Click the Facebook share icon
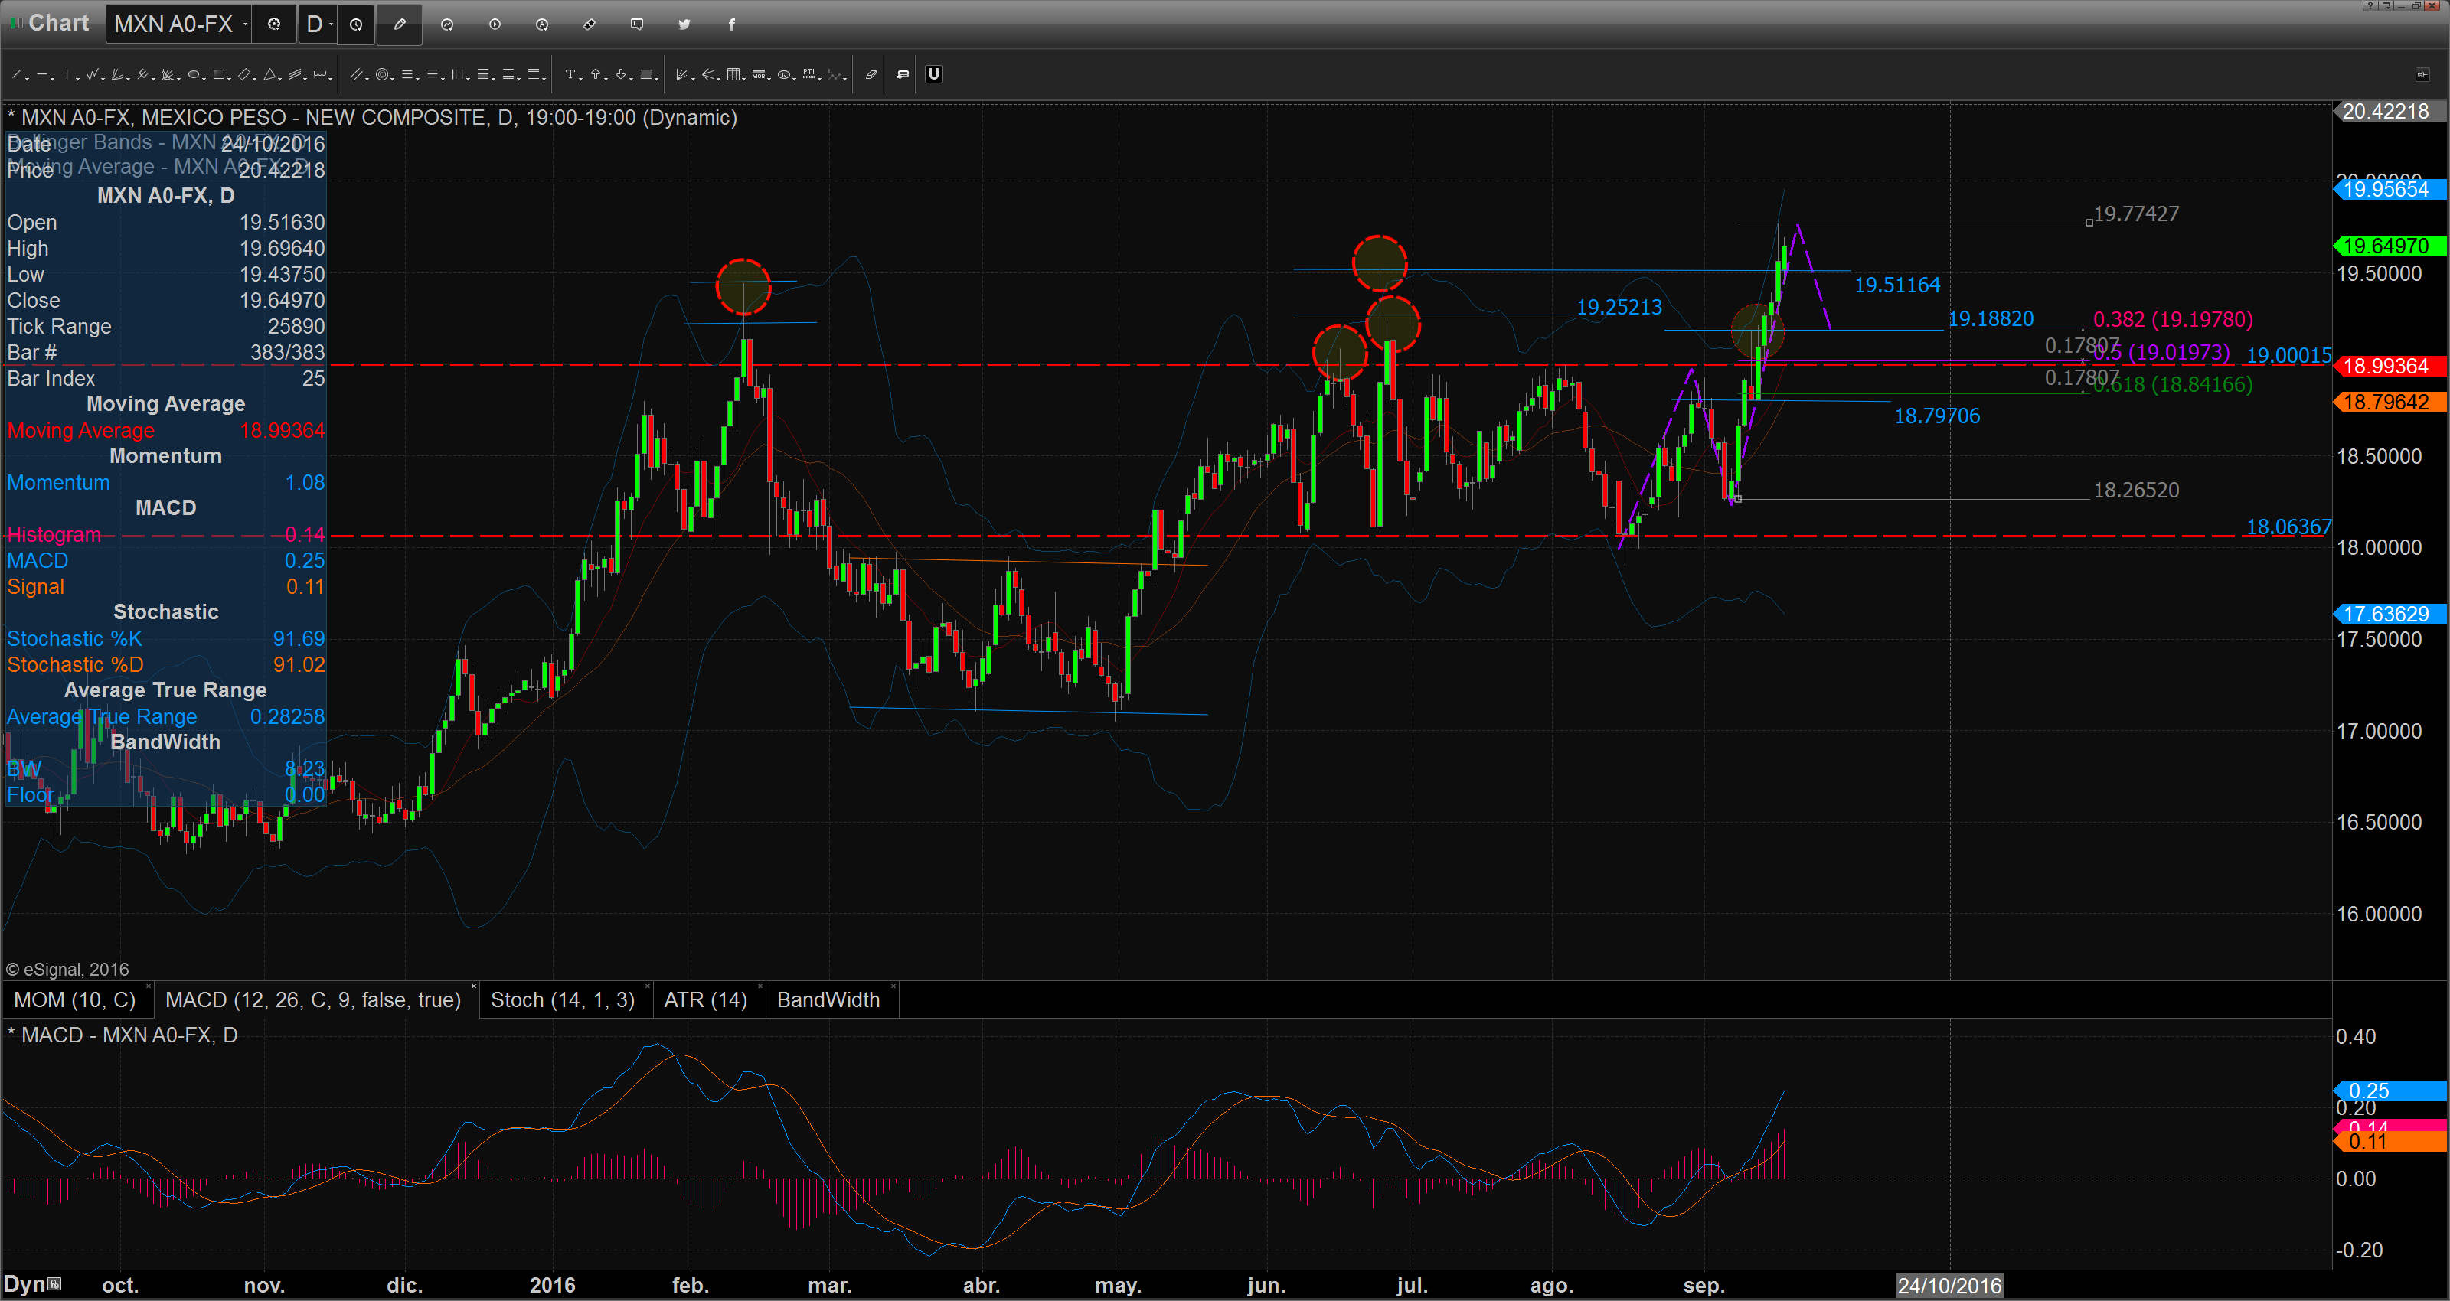2450x1301 pixels. click(x=733, y=24)
